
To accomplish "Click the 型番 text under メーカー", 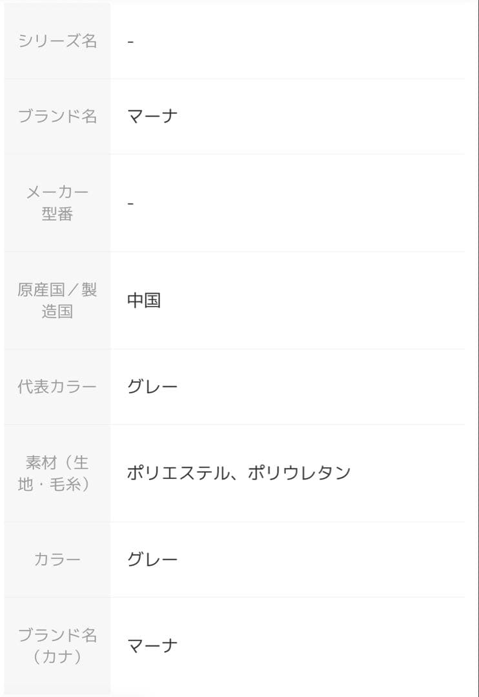I will [x=57, y=214].
